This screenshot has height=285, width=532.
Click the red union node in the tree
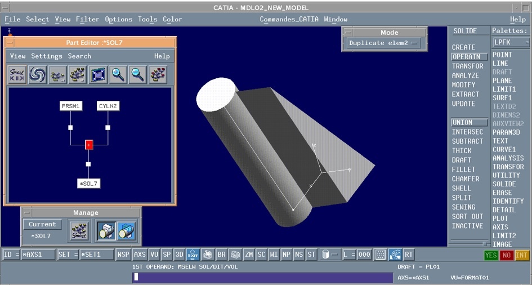[89, 145]
